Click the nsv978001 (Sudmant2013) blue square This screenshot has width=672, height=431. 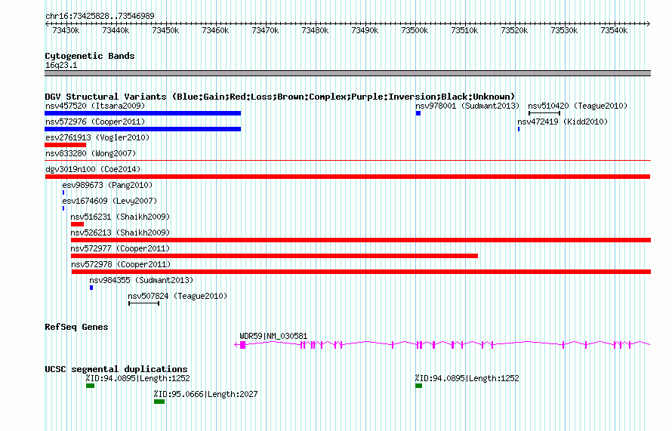(x=418, y=113)
